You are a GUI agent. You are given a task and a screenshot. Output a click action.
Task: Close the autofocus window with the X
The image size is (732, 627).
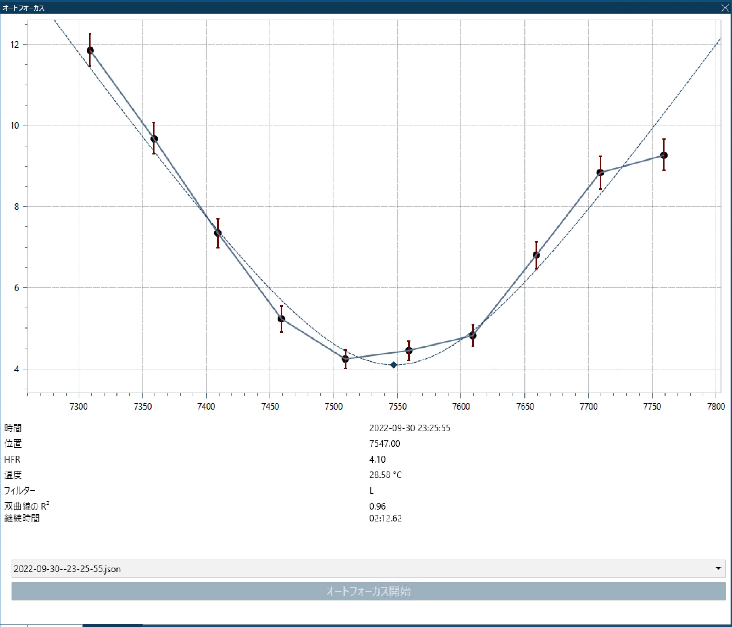(725, 8)
